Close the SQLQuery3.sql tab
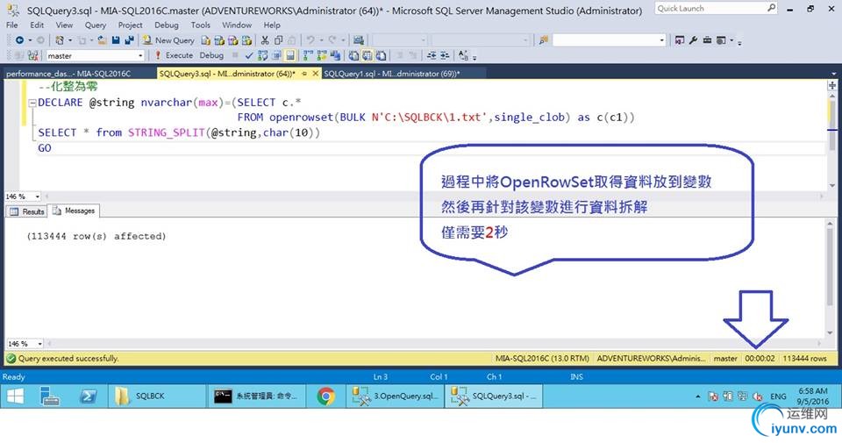This screenshot has height=443, width=842. (315, 74)
